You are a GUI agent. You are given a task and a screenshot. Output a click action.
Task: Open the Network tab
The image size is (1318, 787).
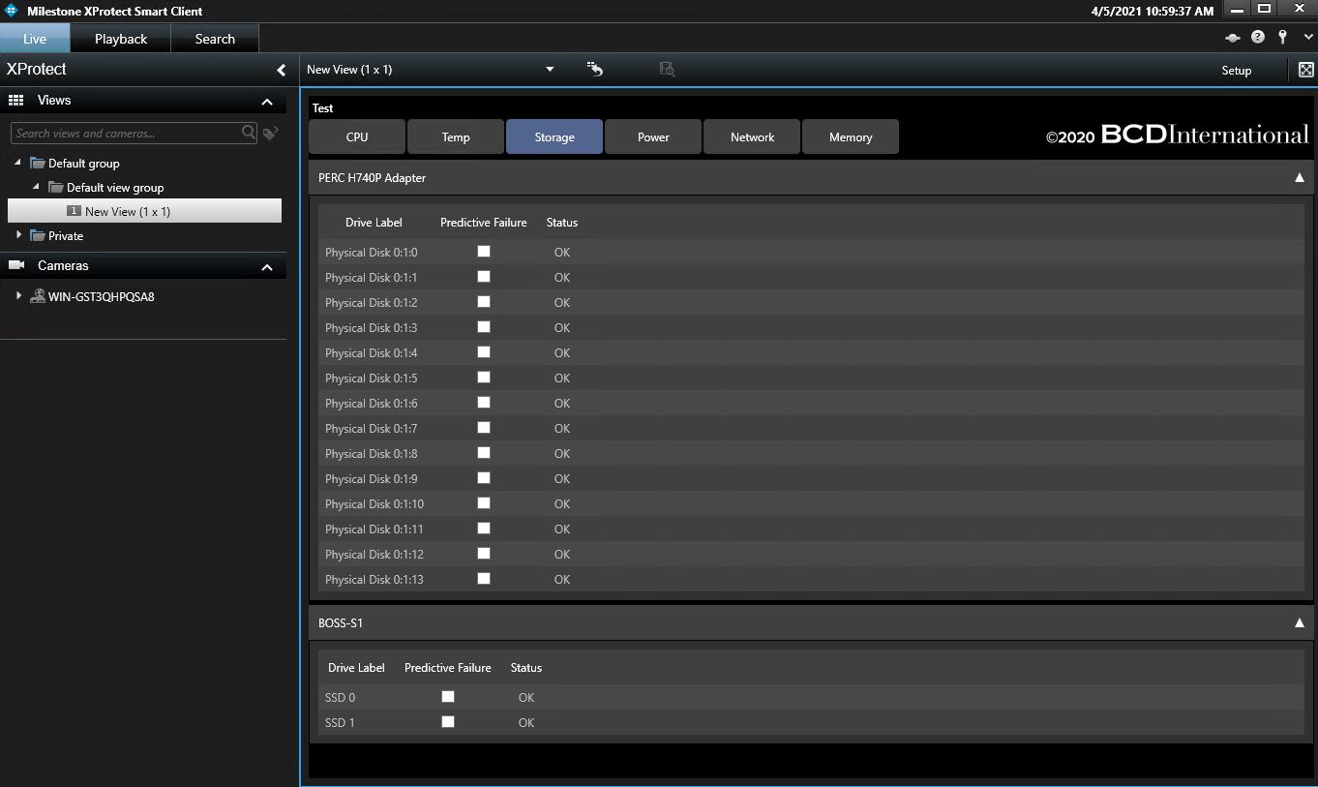click(752, 136)
